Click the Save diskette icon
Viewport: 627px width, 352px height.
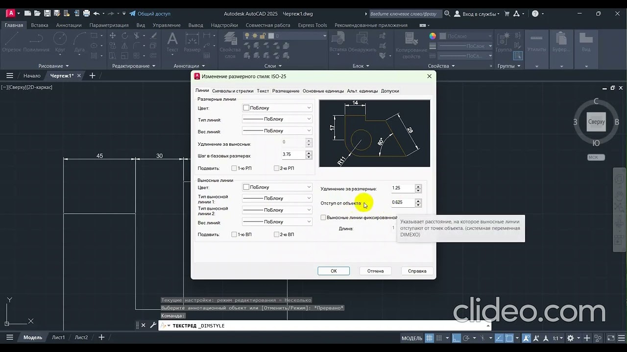[x=47, y=14]
